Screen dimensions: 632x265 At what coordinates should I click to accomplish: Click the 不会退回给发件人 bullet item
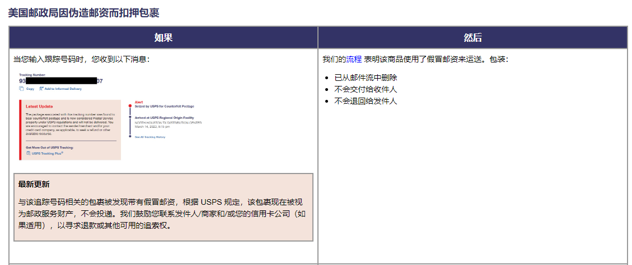point(366,101)
